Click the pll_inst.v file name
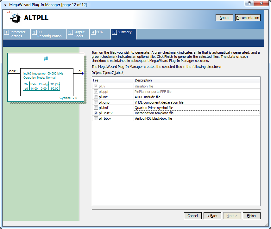 pyautogui.click(x=106, y=113)
